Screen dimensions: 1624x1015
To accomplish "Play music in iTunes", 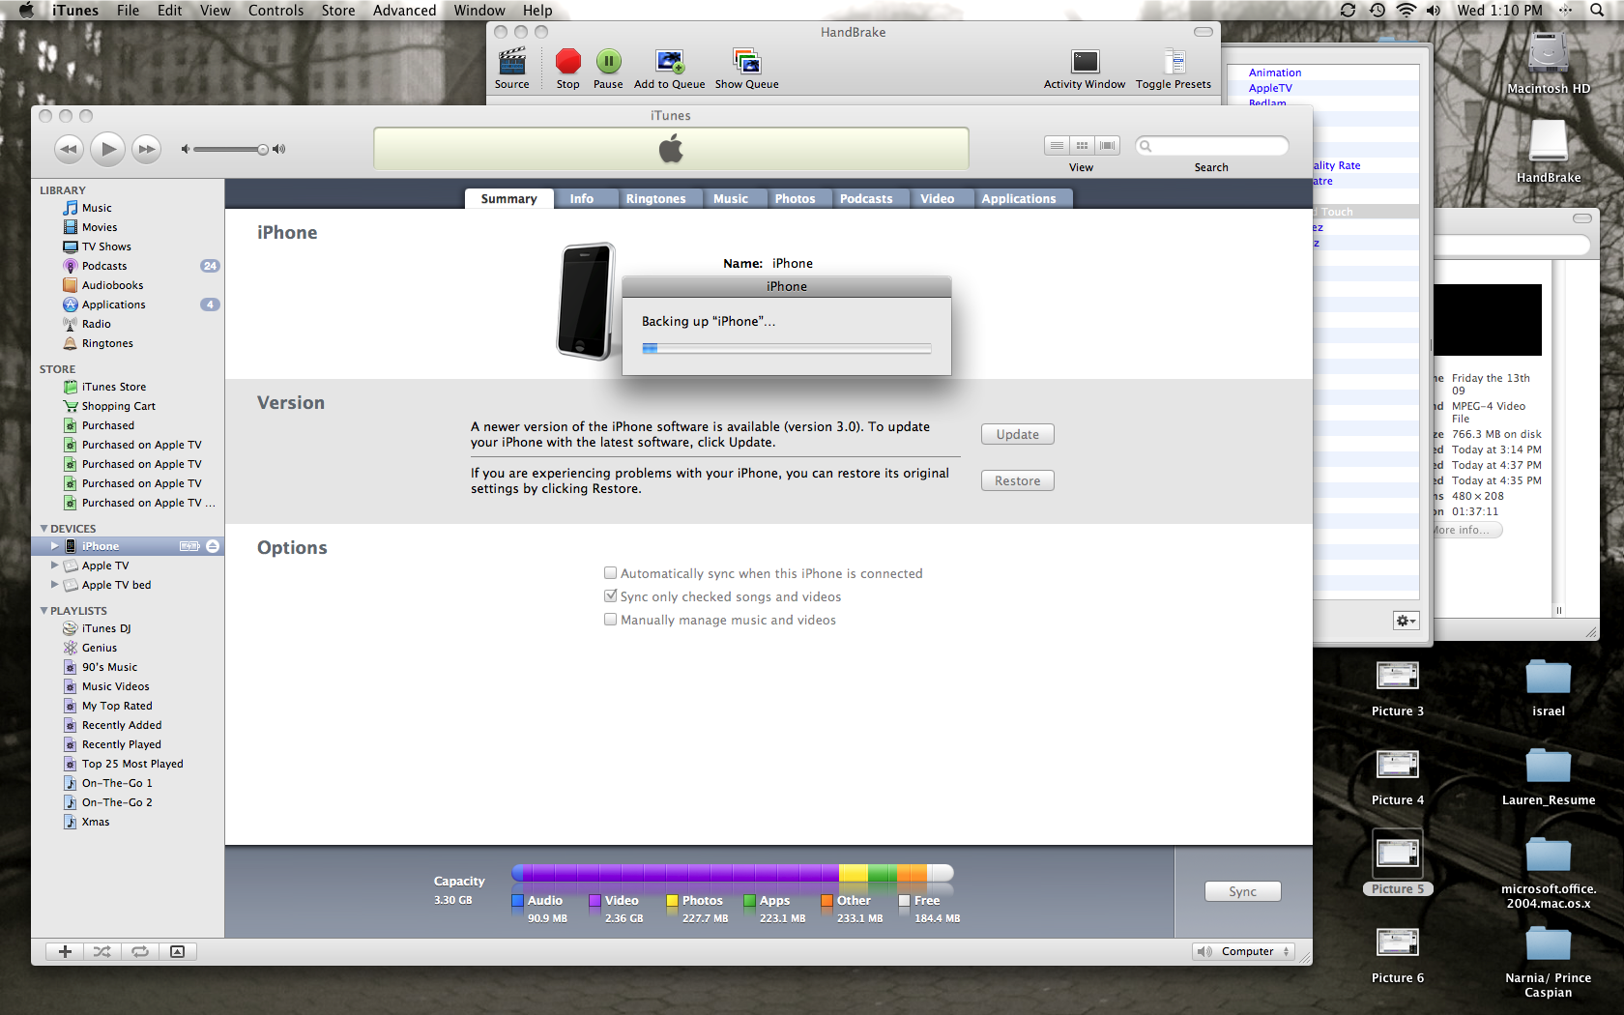I will pos(108,149).
